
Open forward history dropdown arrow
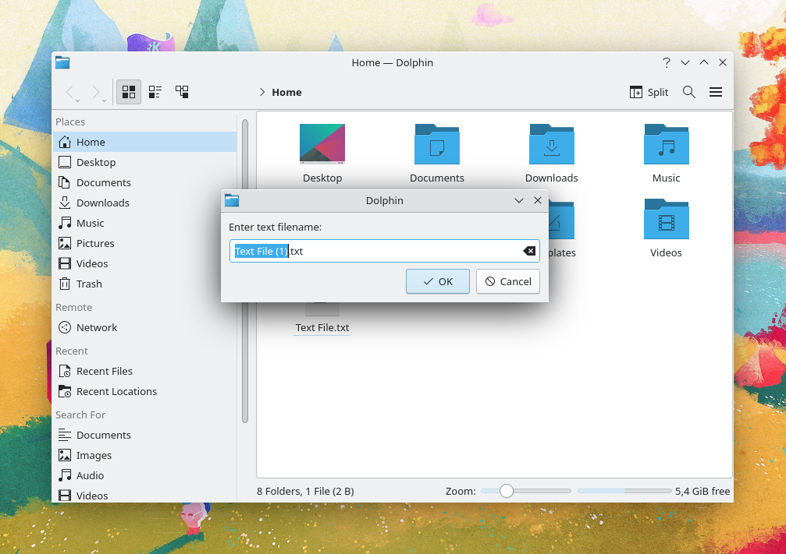pyautogui.click(x=104, y=101)
